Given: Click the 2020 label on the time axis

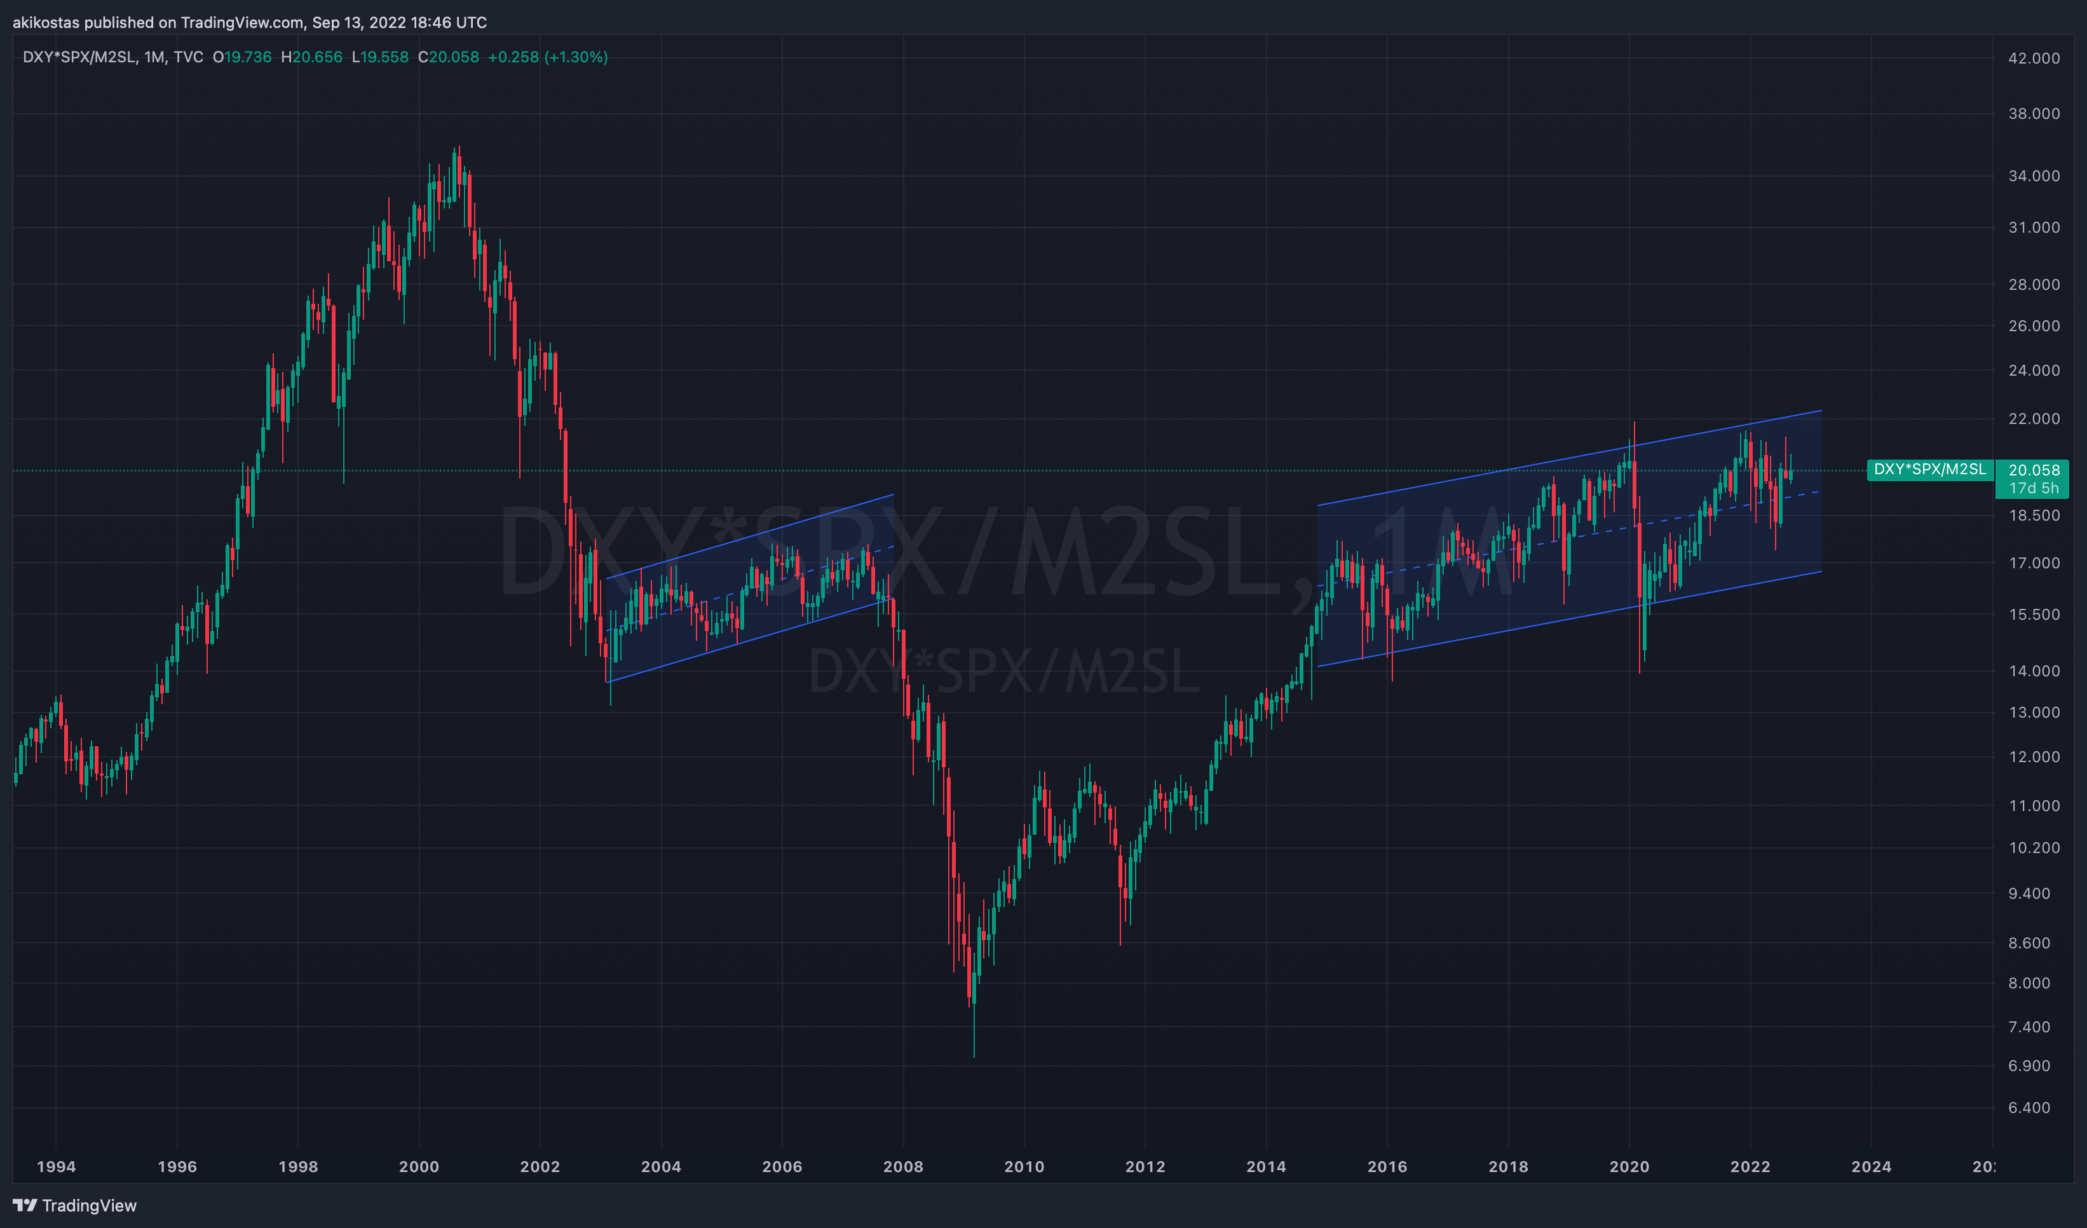Looking at the screenshot, I should [1629, 1167].
